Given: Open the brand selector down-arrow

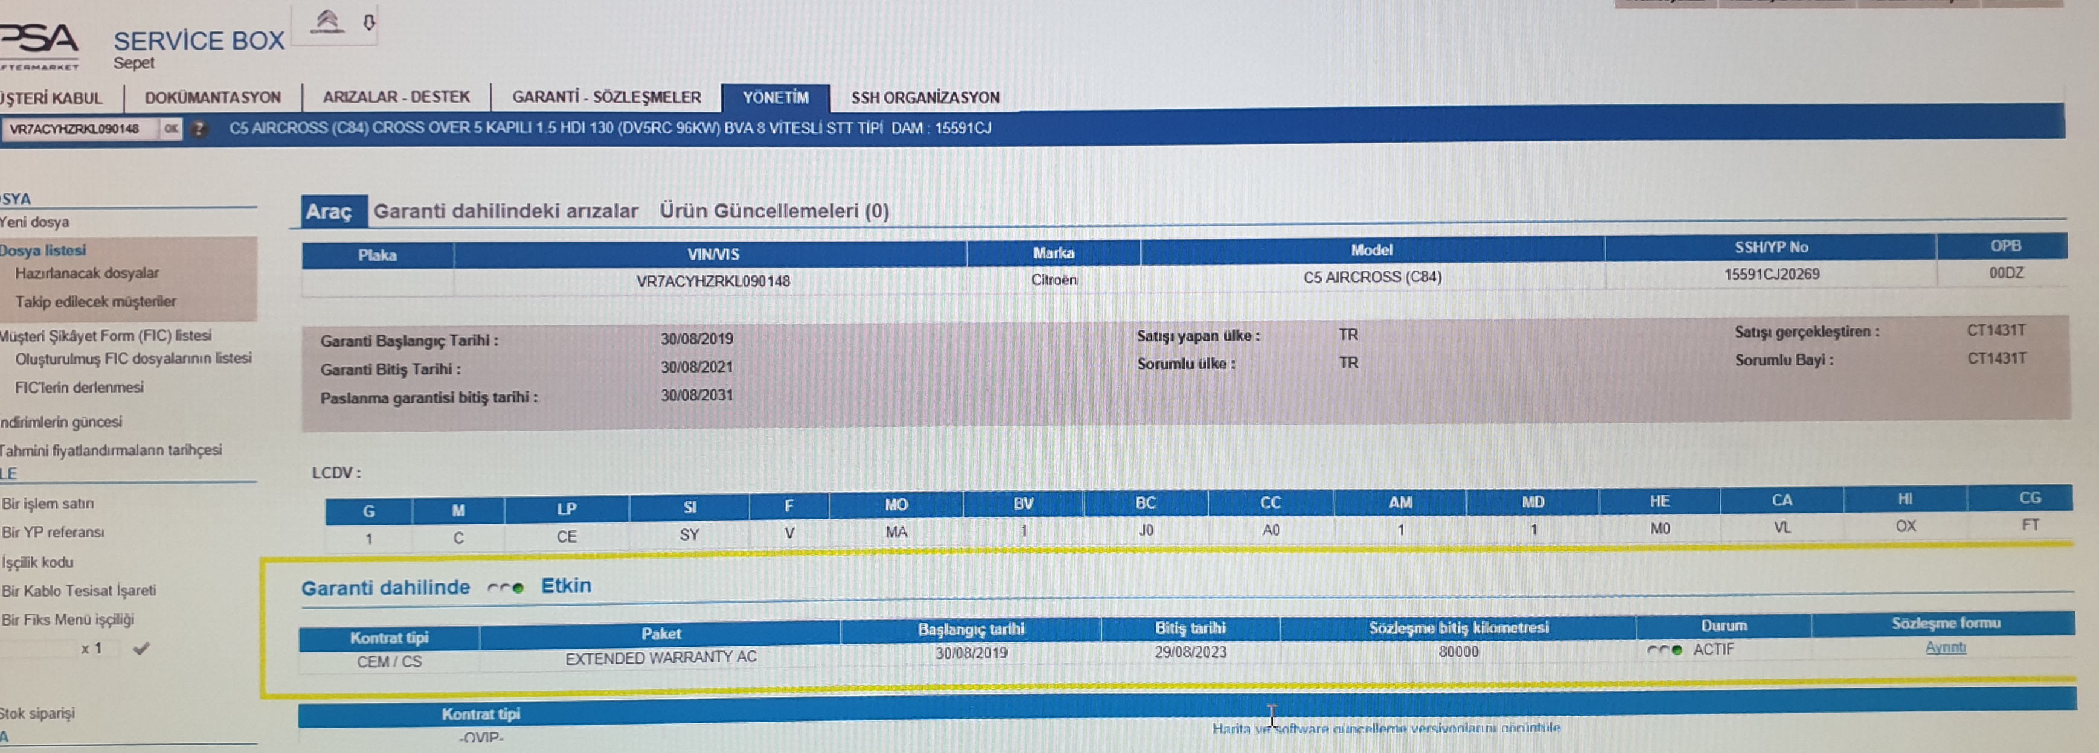Looking at the screenshot, I should tap(369, 22).
